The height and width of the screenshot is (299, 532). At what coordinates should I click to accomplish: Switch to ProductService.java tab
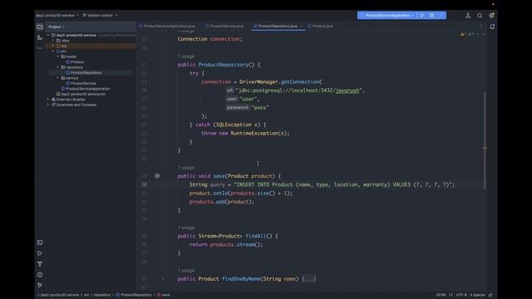[224, 26]
